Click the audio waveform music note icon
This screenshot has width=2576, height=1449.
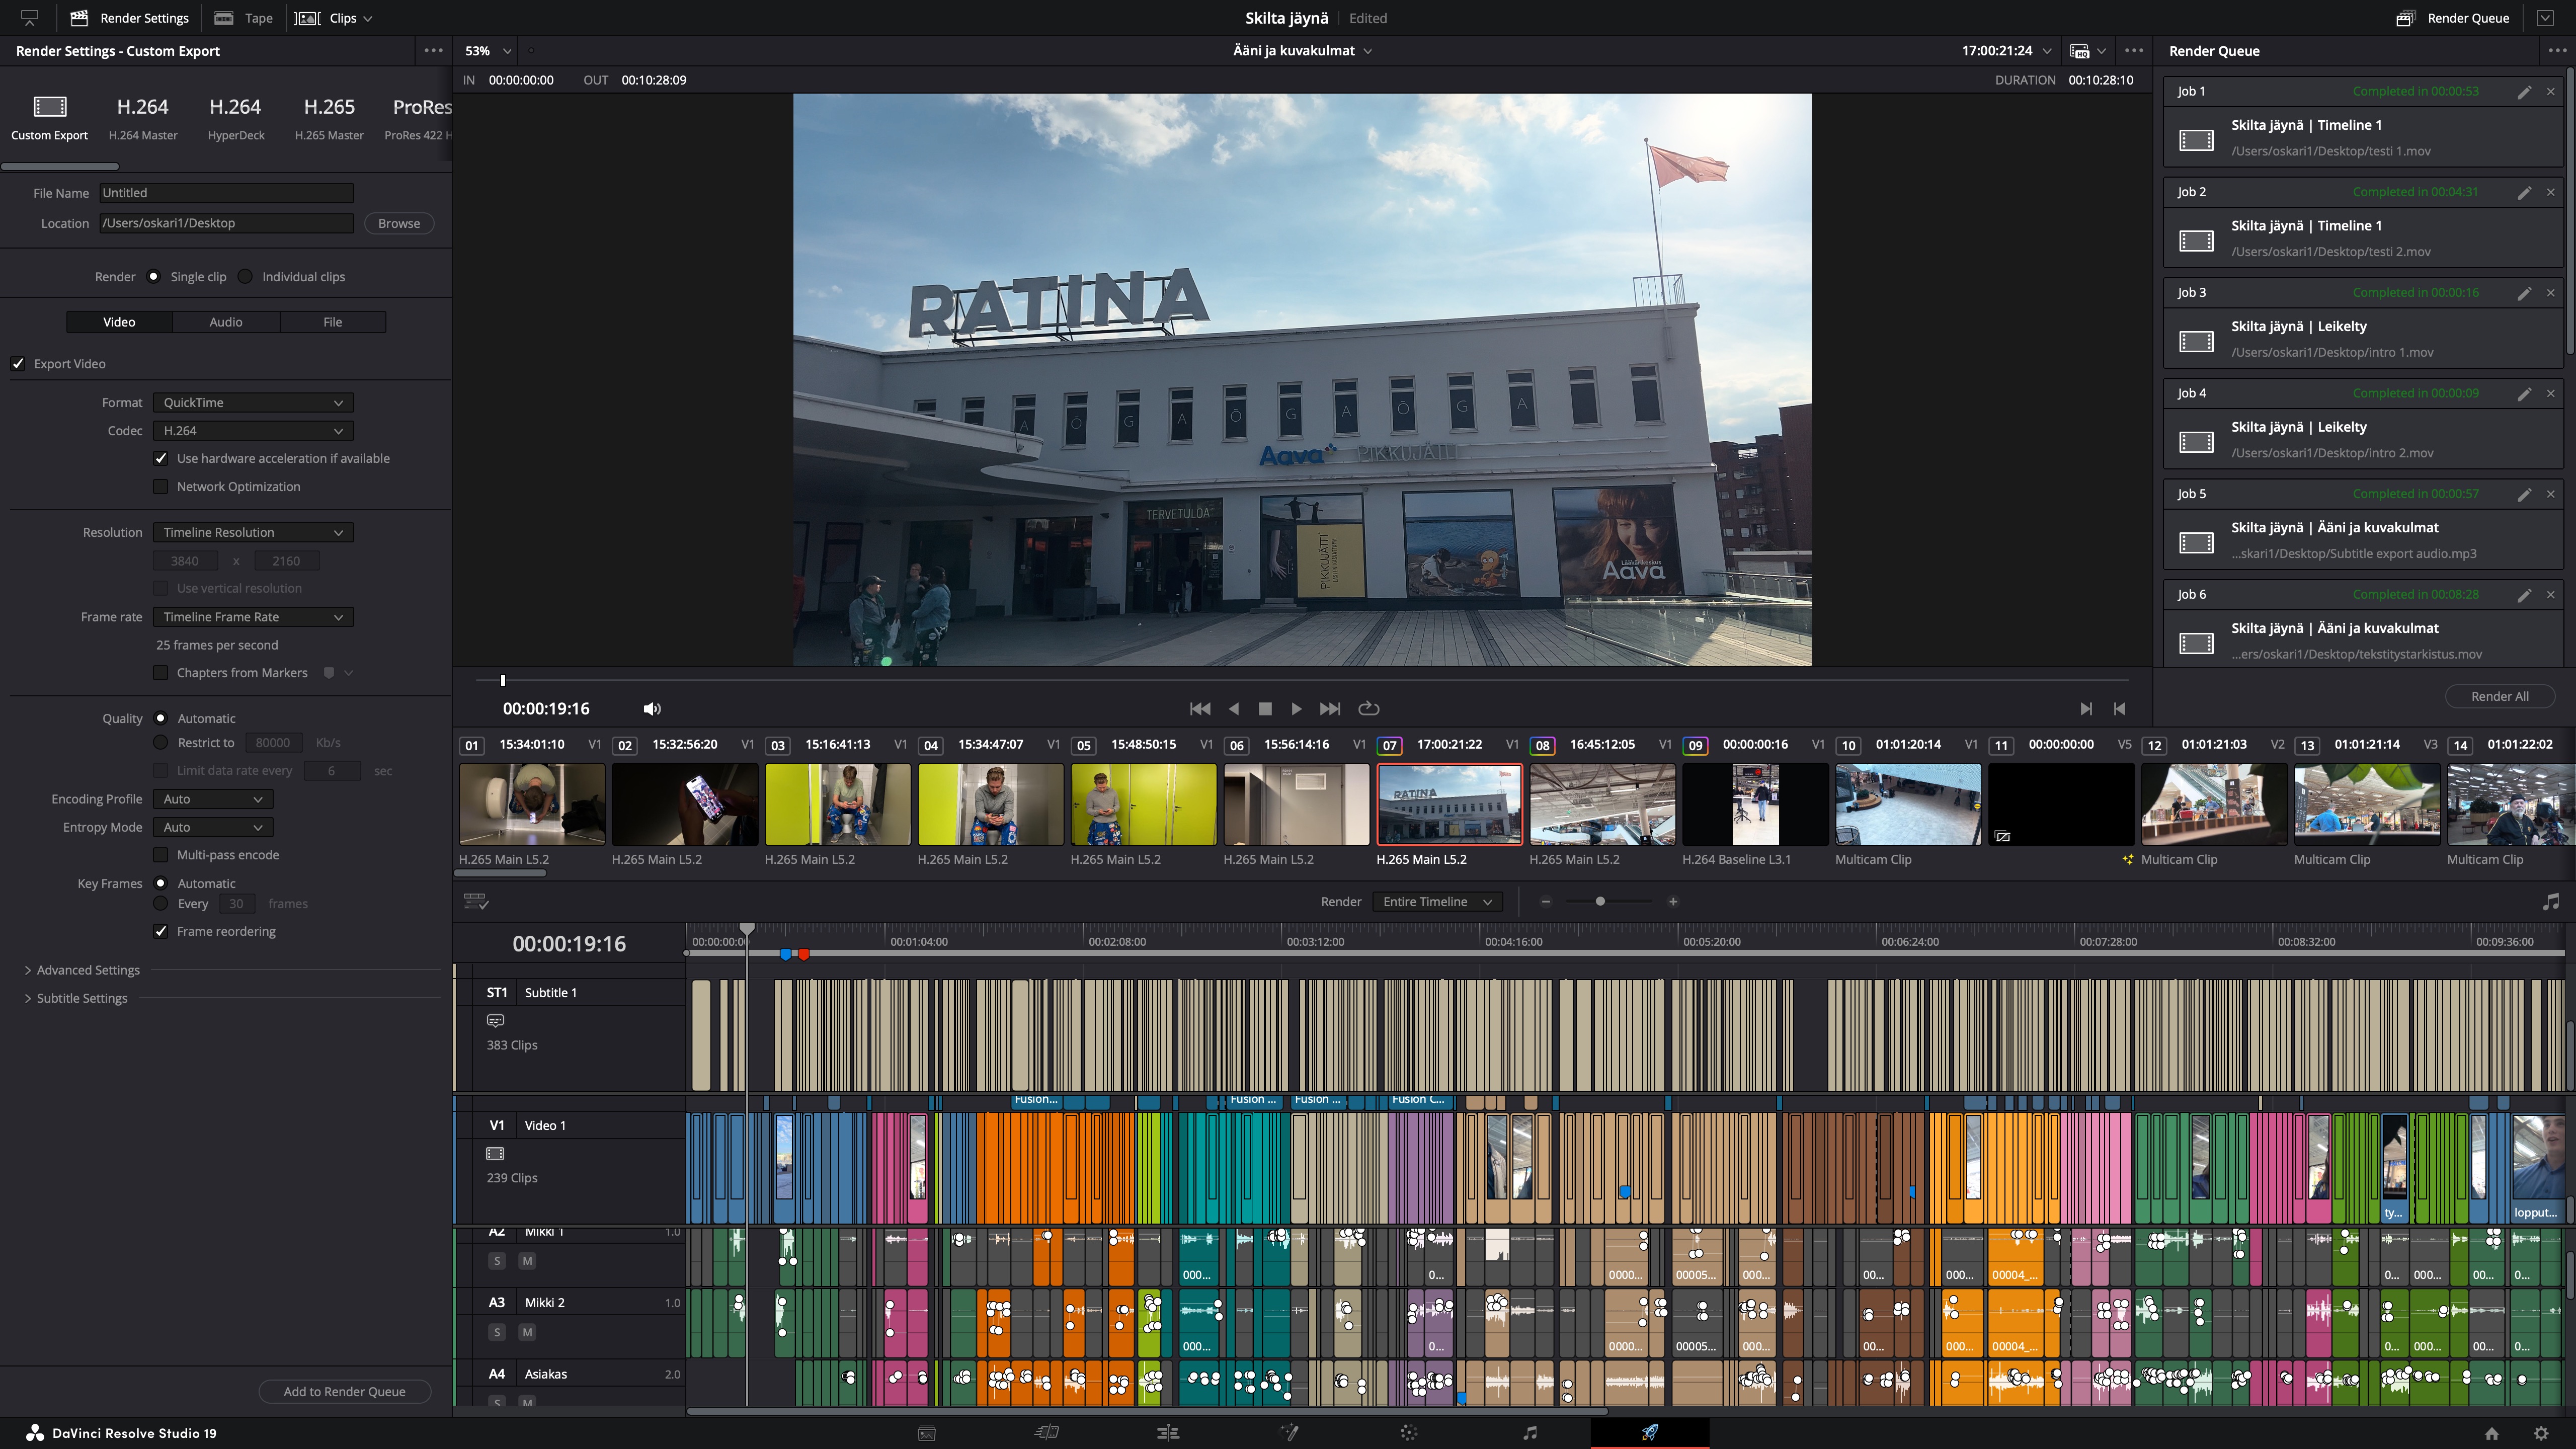2551,902
